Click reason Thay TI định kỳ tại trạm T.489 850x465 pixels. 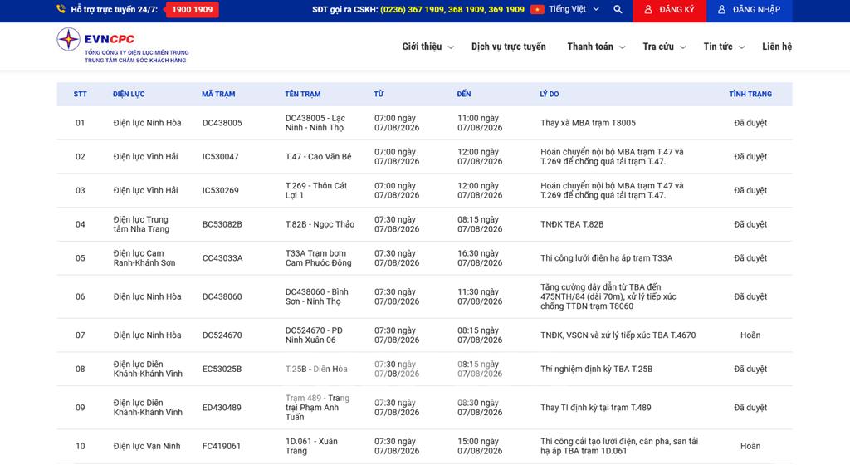[x=596, y=408]
